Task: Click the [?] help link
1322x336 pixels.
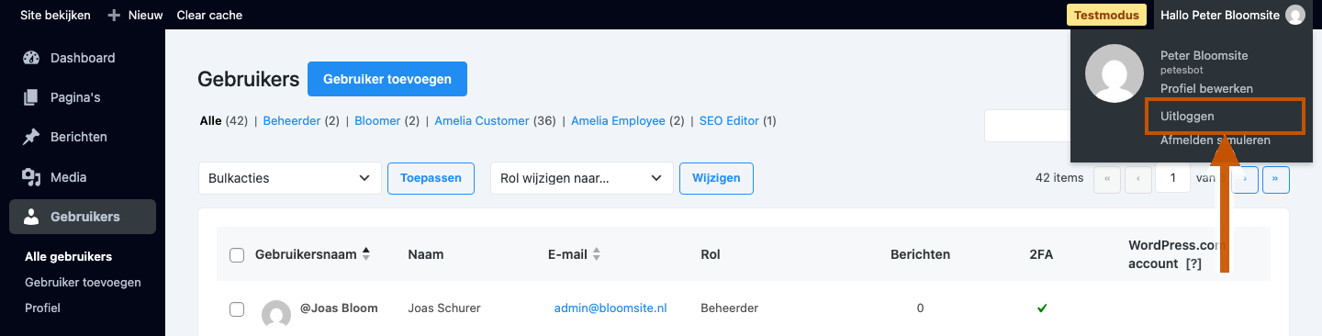Action: tap(1193, 263)
